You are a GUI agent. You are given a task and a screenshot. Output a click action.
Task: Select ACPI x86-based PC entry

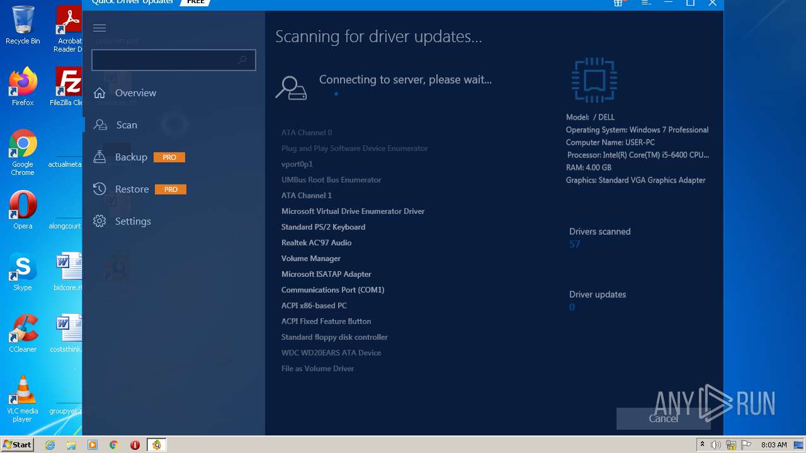coord(314,305)
